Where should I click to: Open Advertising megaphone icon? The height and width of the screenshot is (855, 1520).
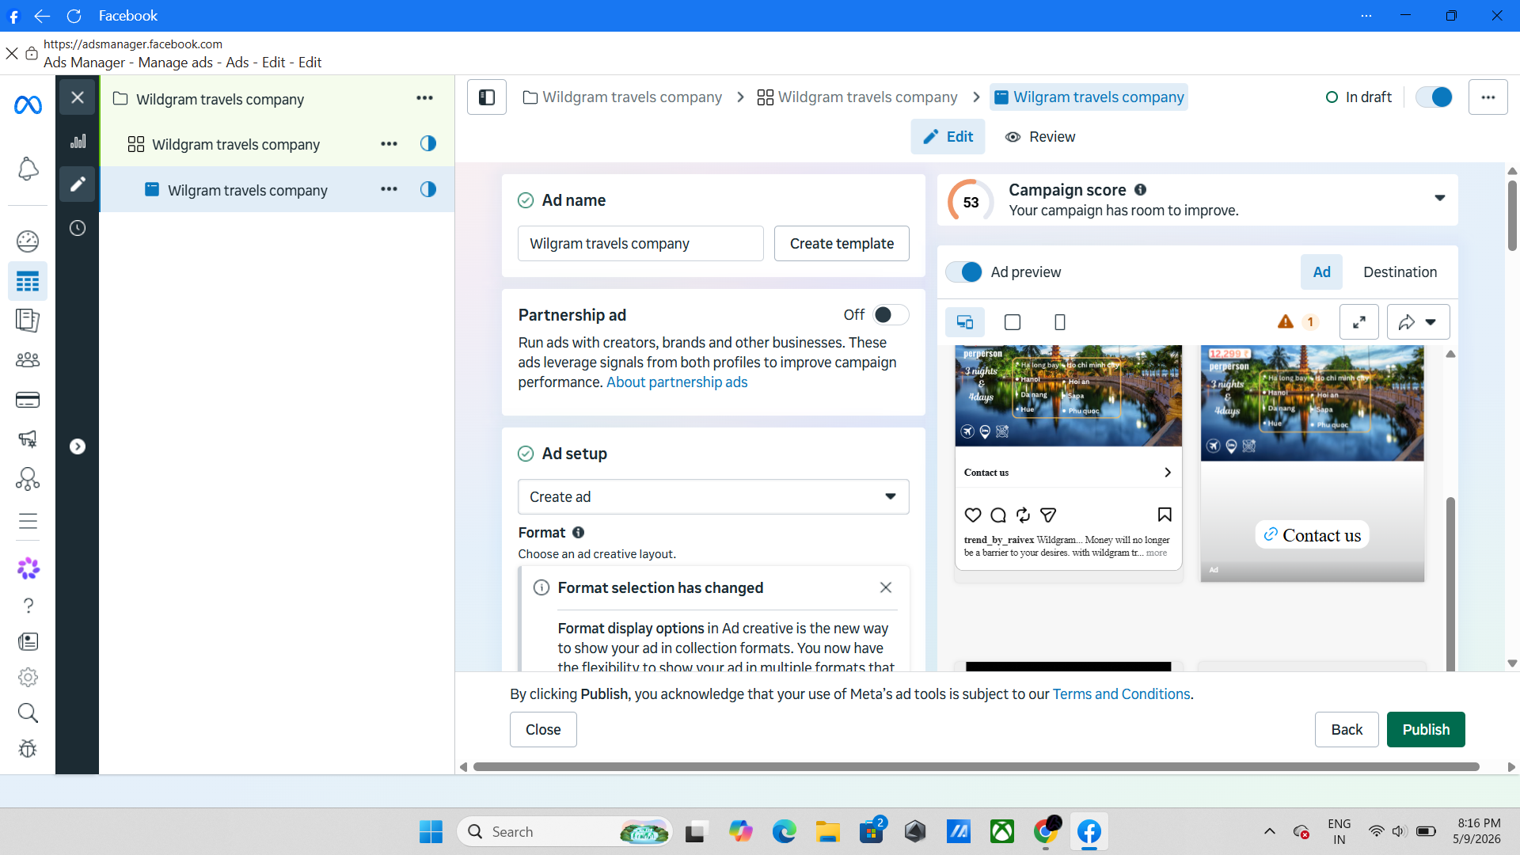click(28, 439)
